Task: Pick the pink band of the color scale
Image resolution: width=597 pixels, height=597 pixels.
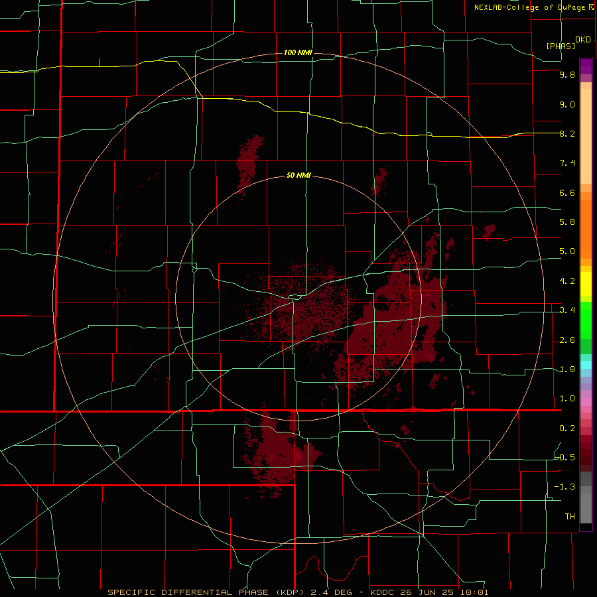Action: click(586, 402)
